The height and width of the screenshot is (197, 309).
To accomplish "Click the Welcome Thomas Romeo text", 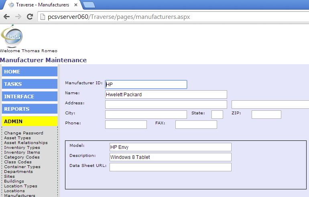I will coord(28,51).
